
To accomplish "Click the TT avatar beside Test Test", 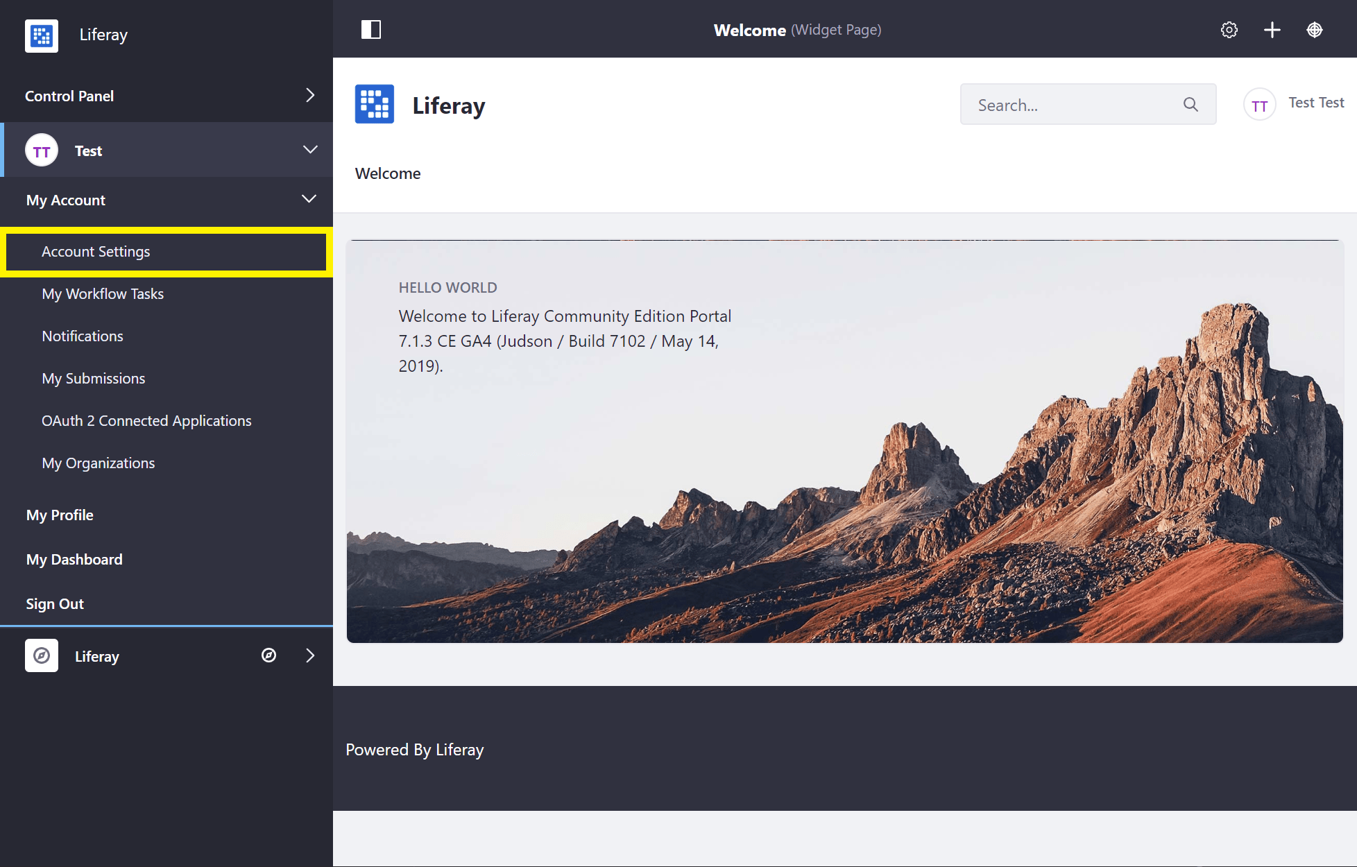I will tap(1259, 105).
